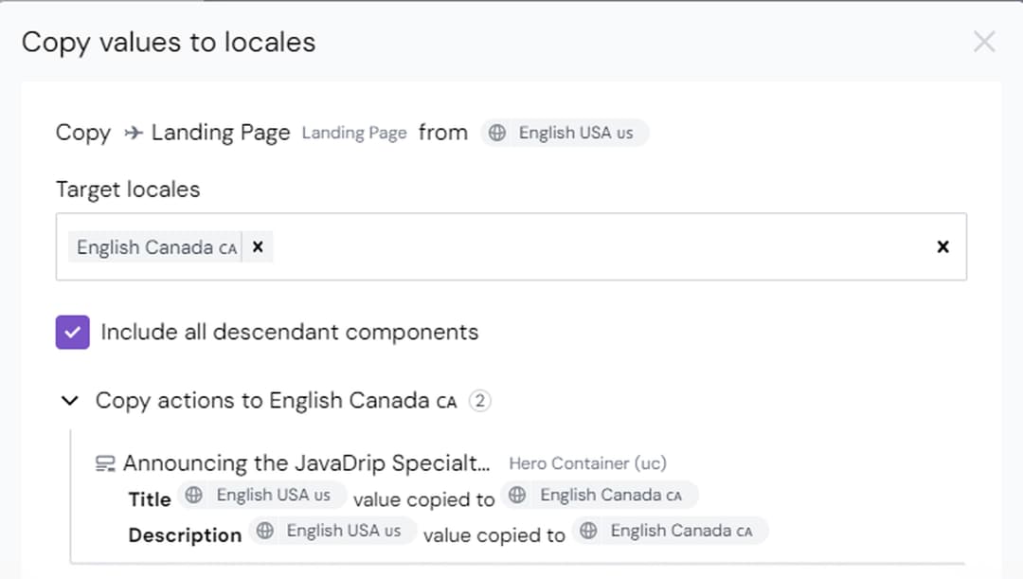Click the globe icon beside Description's English USA chip
1023x579 pixels.
(266, 531)
